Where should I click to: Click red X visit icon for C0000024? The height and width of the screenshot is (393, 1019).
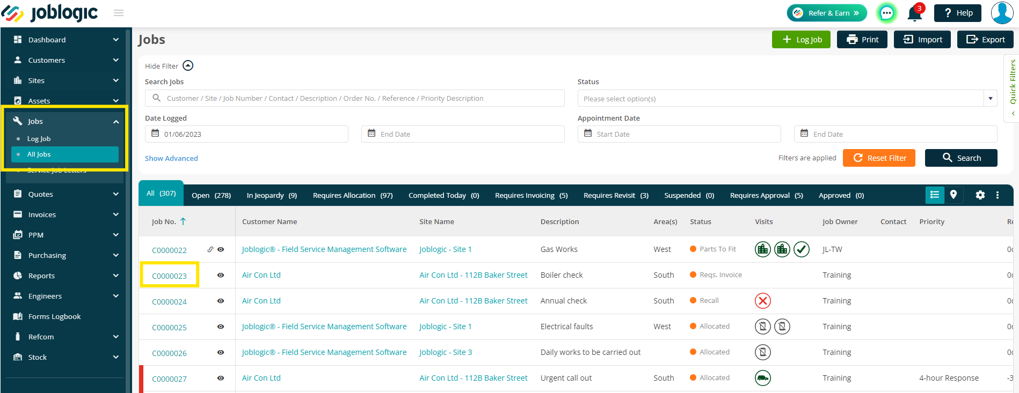tap(763, 301)
